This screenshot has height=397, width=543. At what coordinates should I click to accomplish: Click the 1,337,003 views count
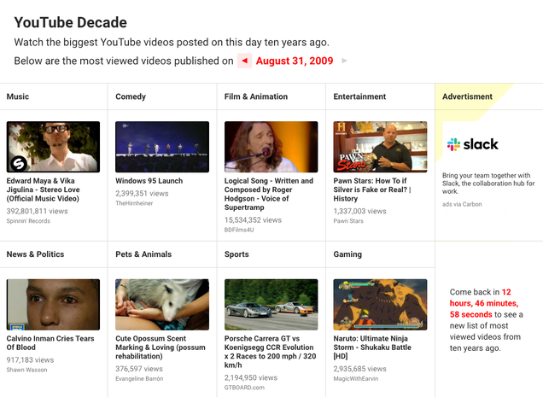click(359, 212)
